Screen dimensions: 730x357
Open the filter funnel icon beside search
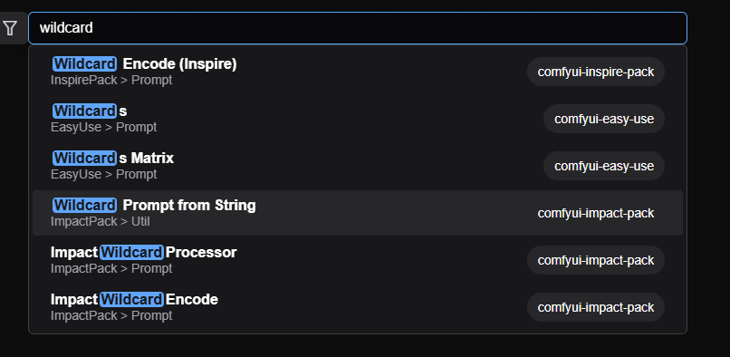10,28
